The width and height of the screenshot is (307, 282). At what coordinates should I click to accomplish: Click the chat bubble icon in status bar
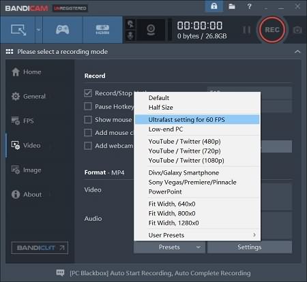tap(60, 272)
